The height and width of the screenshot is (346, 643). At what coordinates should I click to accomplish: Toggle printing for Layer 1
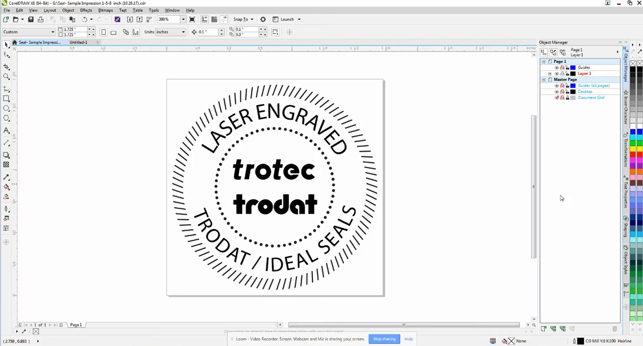pos(562,73)
